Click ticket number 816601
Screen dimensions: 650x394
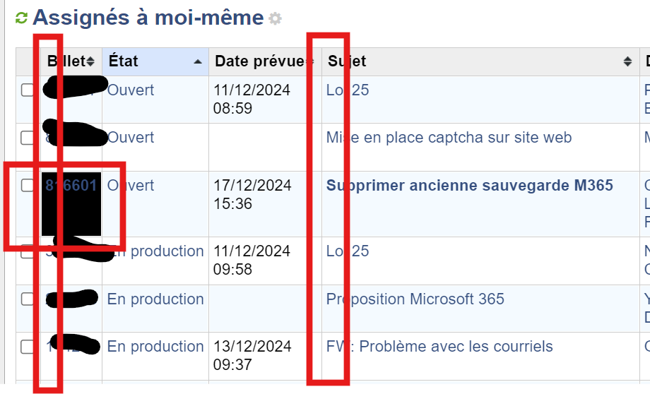pyautogui.click(x=71, y=186)
